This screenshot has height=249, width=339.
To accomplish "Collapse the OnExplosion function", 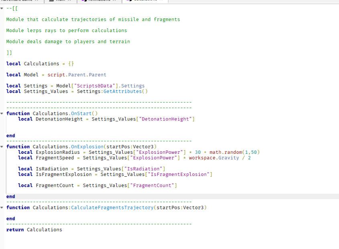I will point(2,146).
